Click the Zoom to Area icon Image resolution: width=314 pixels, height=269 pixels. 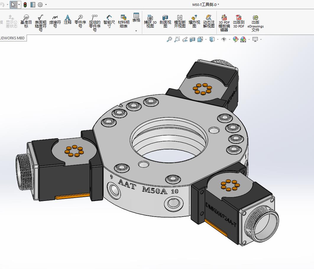tap(177, 39)
